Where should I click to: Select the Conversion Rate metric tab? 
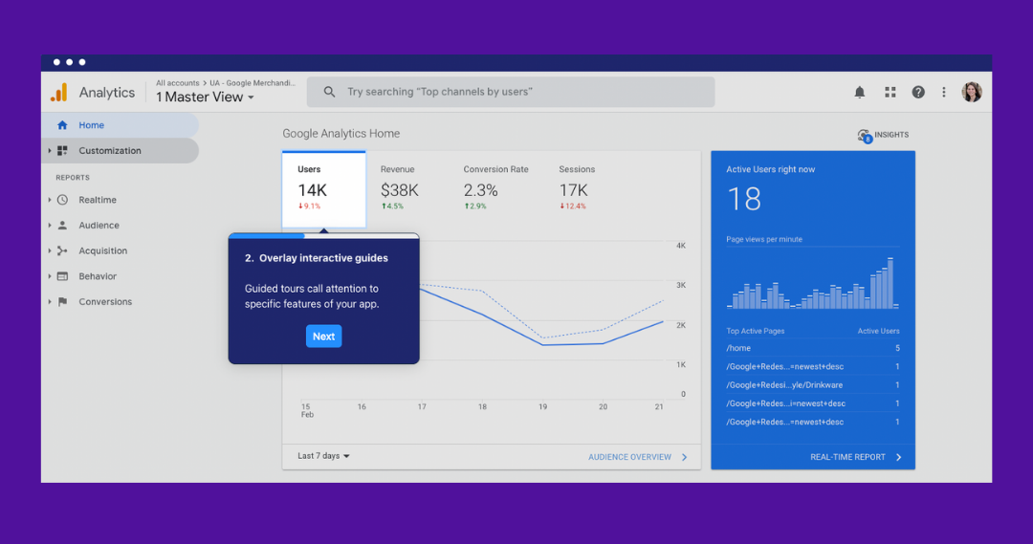tap(495, 189)
